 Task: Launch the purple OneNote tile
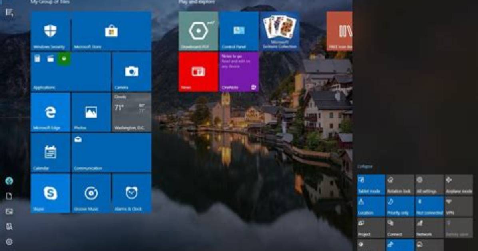pyautogui.click(x=239, y=72)
